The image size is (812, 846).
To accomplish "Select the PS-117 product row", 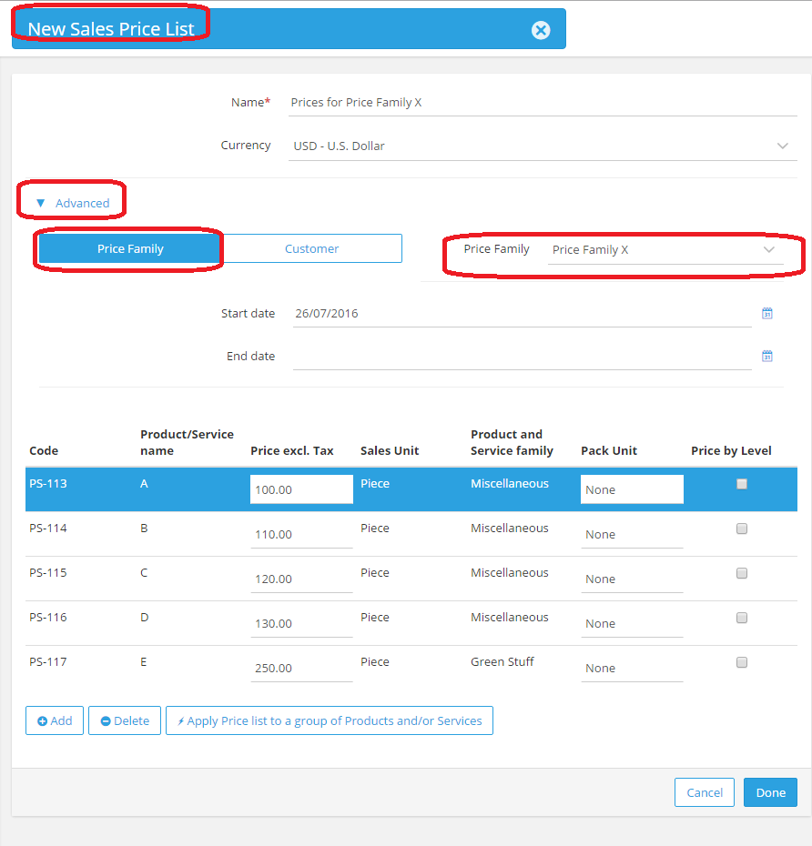I will click(82, 662).
